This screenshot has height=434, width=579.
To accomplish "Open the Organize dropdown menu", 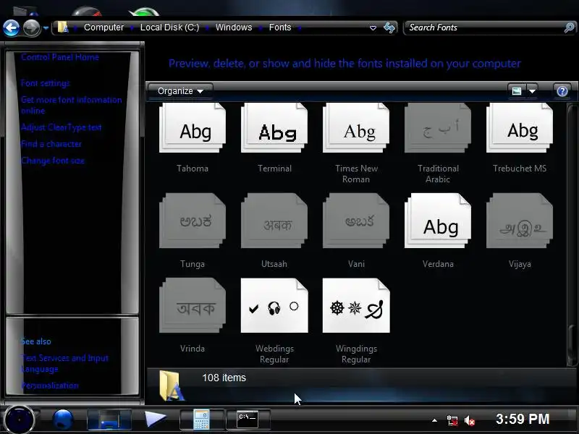I will (180, 91).
